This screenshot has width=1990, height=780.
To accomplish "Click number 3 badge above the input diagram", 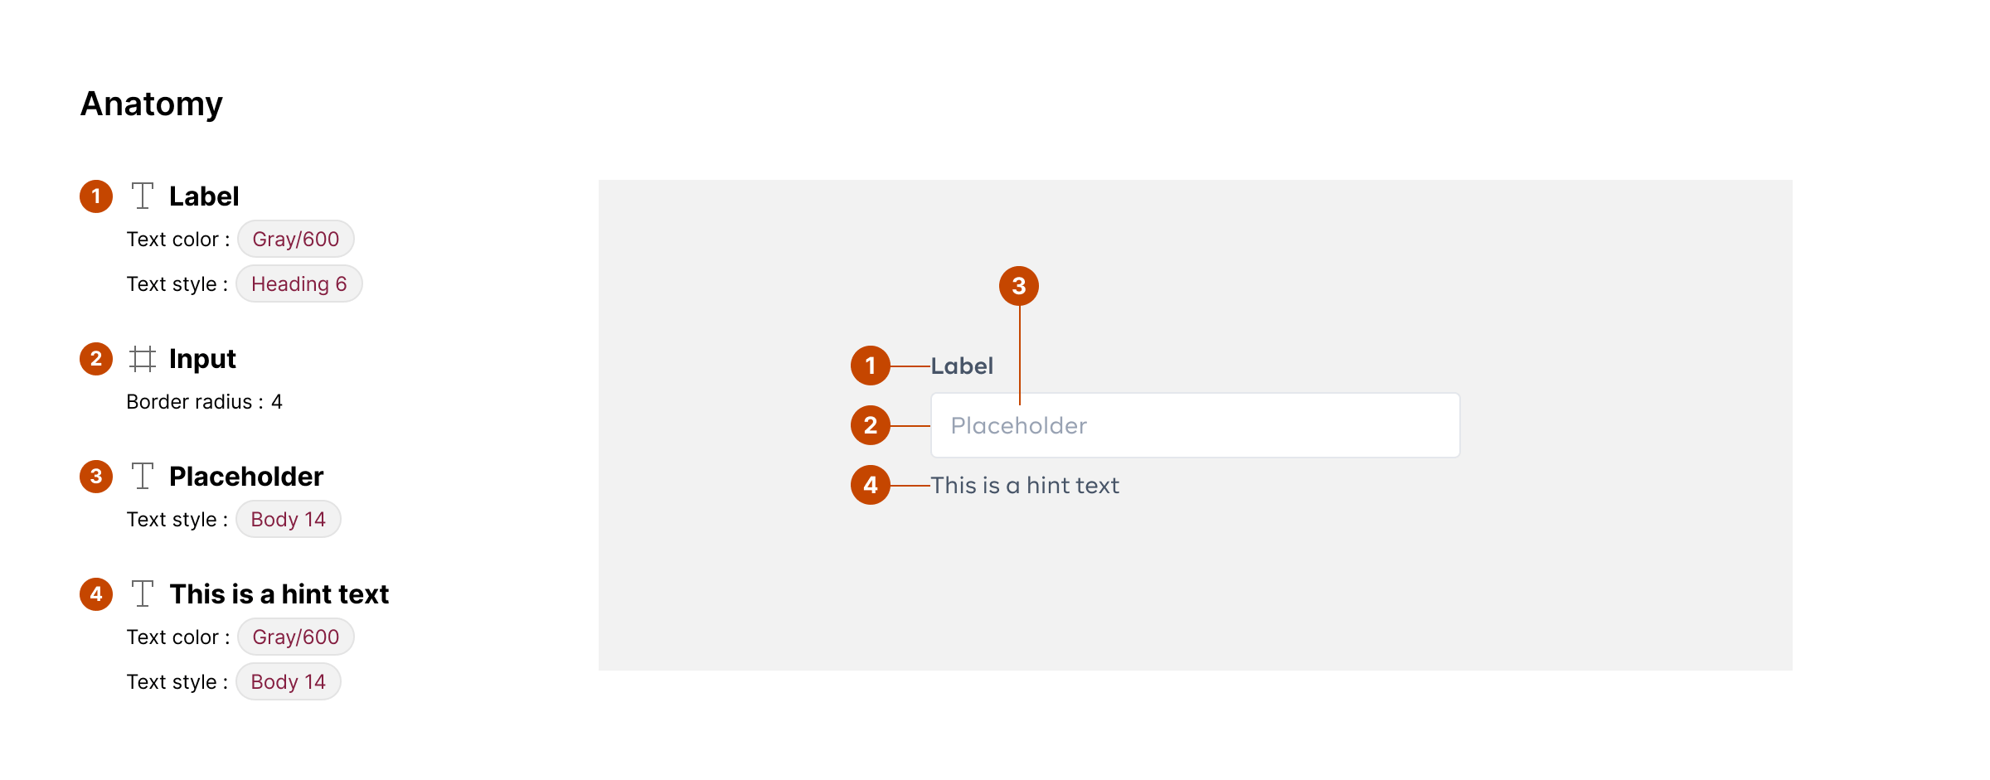I will point(1019,286).
